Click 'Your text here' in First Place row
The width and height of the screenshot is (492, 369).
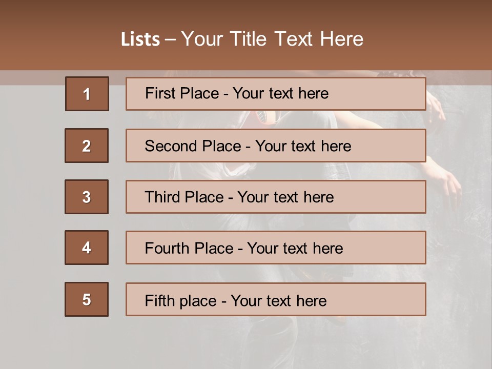[x=280, y=93]
